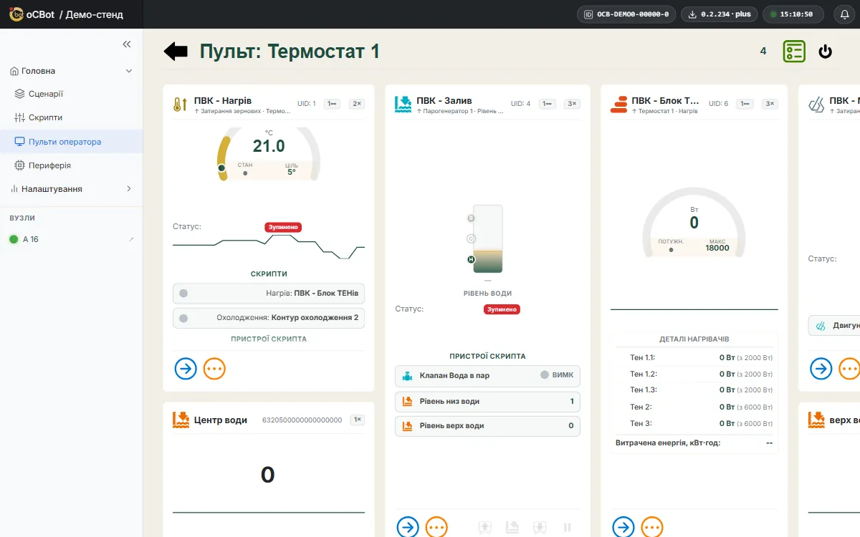
Task: Expand the Головна menu chevron
Action: click(129, 71)
